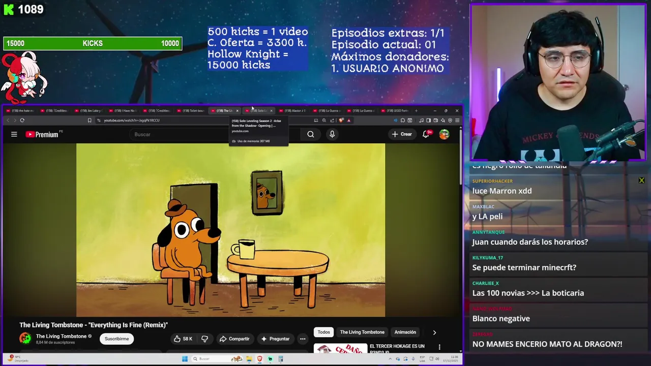Click the browser address bar URL

click(x=132, y=120)
